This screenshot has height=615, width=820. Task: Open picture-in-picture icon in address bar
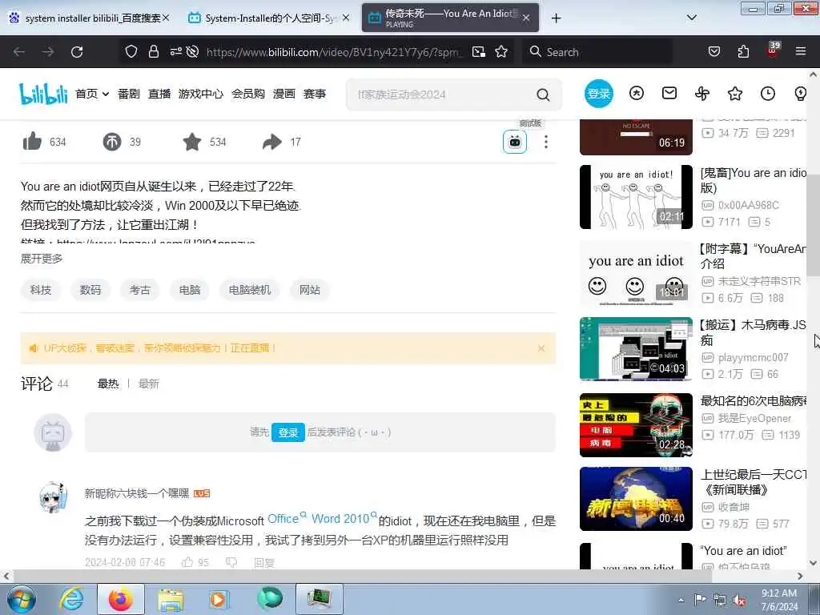[x=479, y=51]
